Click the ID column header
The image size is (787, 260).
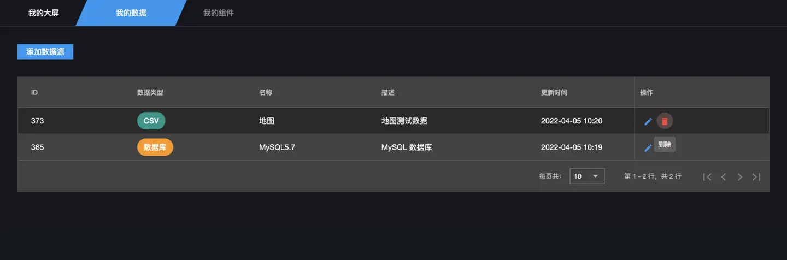(x=34, y=93)
